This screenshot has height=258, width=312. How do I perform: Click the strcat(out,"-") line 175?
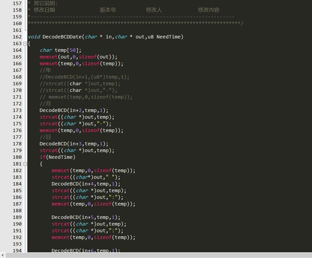point(76,124)
